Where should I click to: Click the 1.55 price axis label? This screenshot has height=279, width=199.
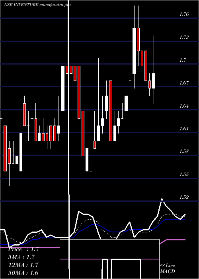click(x=184, y=174)
